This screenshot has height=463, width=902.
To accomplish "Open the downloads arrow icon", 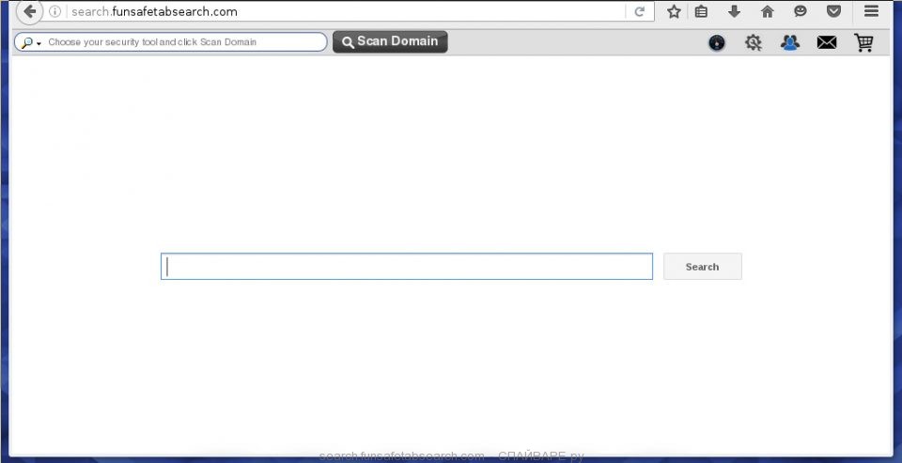I will [x=735, y=12].
